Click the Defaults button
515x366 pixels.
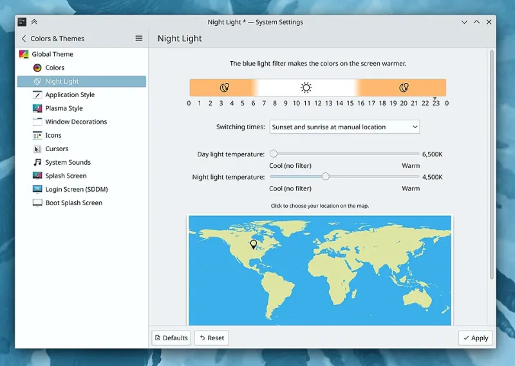pos(171,338)
